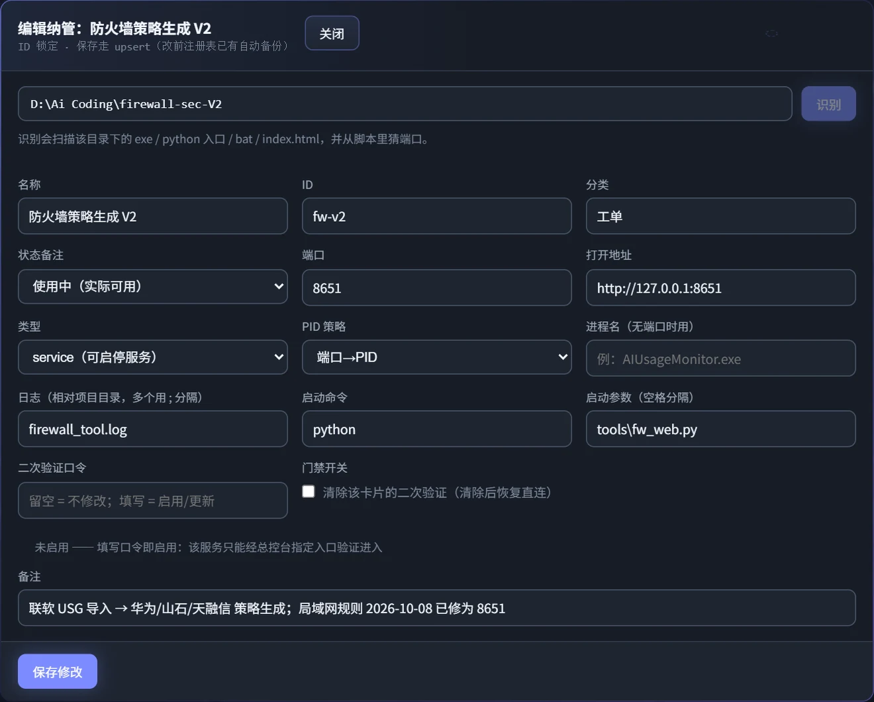Click the 二次验证口令 input field
The width and height of the screenshot is (874, 702).
point(153,500)
